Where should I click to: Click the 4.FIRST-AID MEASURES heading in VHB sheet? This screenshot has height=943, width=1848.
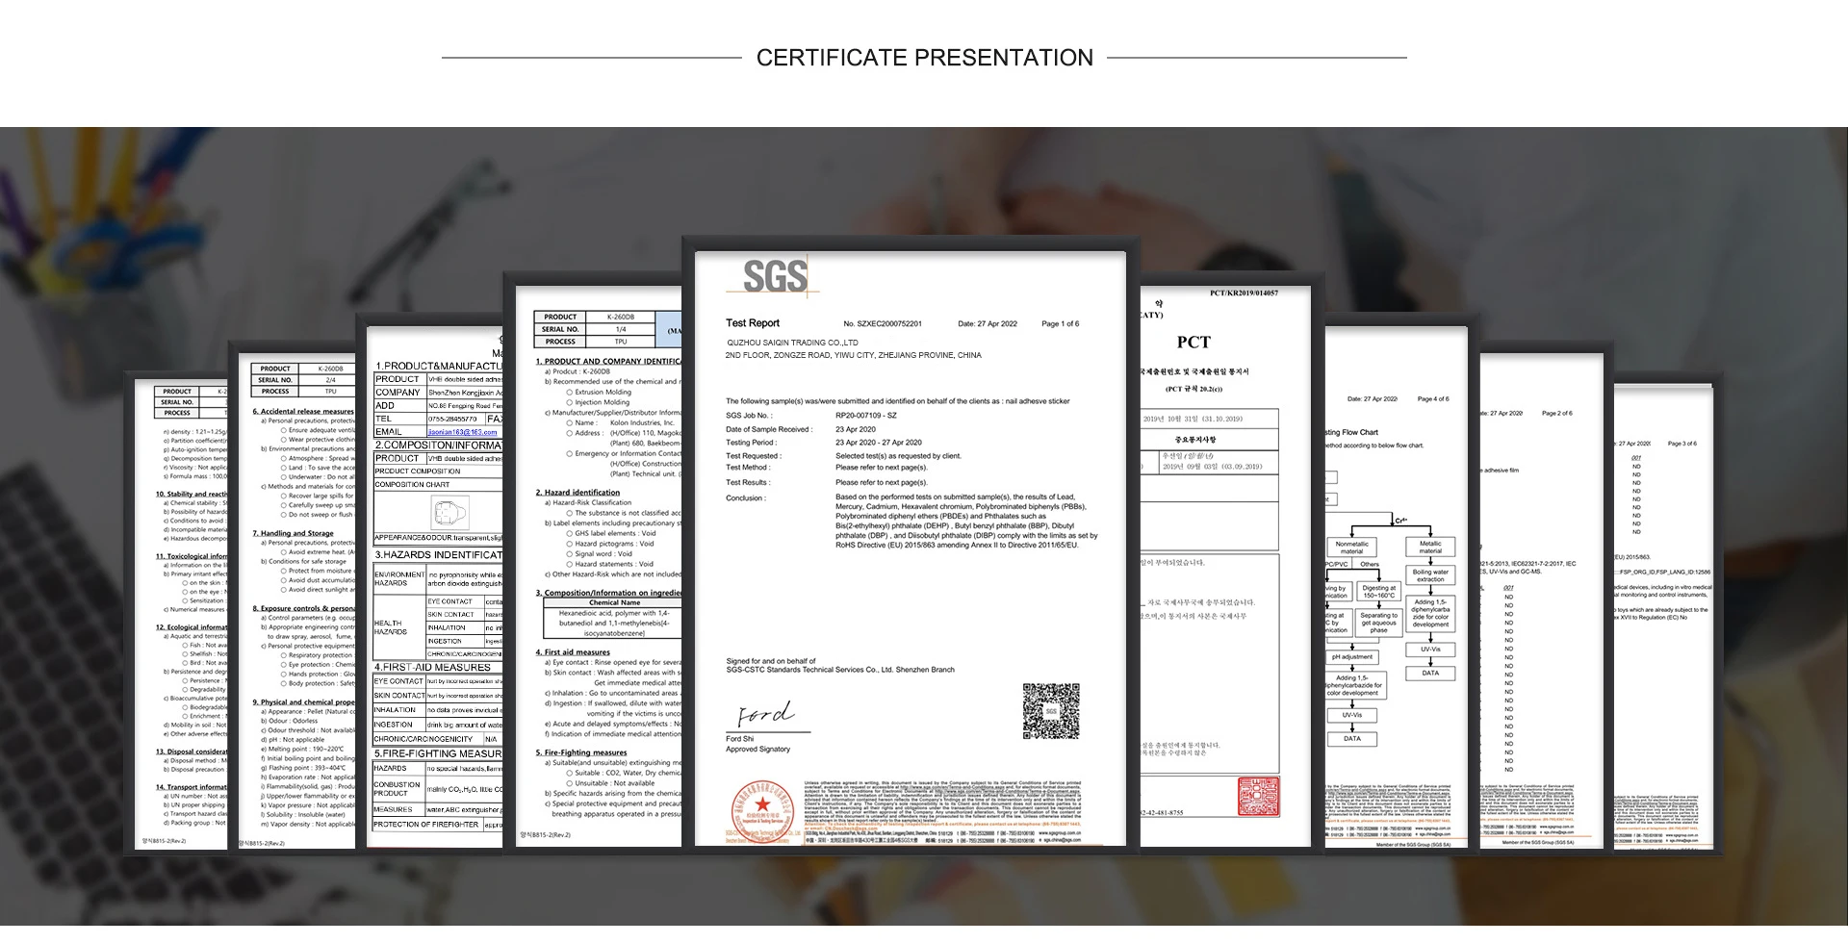(x=433, y=667)
